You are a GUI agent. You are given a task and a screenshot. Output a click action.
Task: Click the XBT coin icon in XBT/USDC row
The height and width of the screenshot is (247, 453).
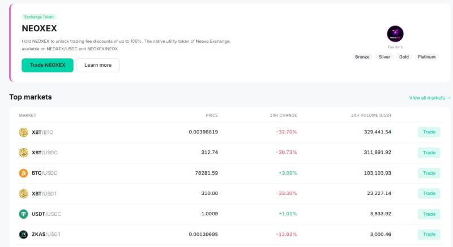point(23,153)
